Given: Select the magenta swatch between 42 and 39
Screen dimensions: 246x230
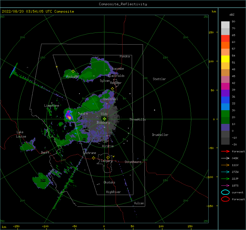Looking at the screenshot, I should [x=225, y=86].
